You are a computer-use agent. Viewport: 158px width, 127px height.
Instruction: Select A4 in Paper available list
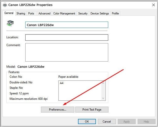tap(62, 83)
